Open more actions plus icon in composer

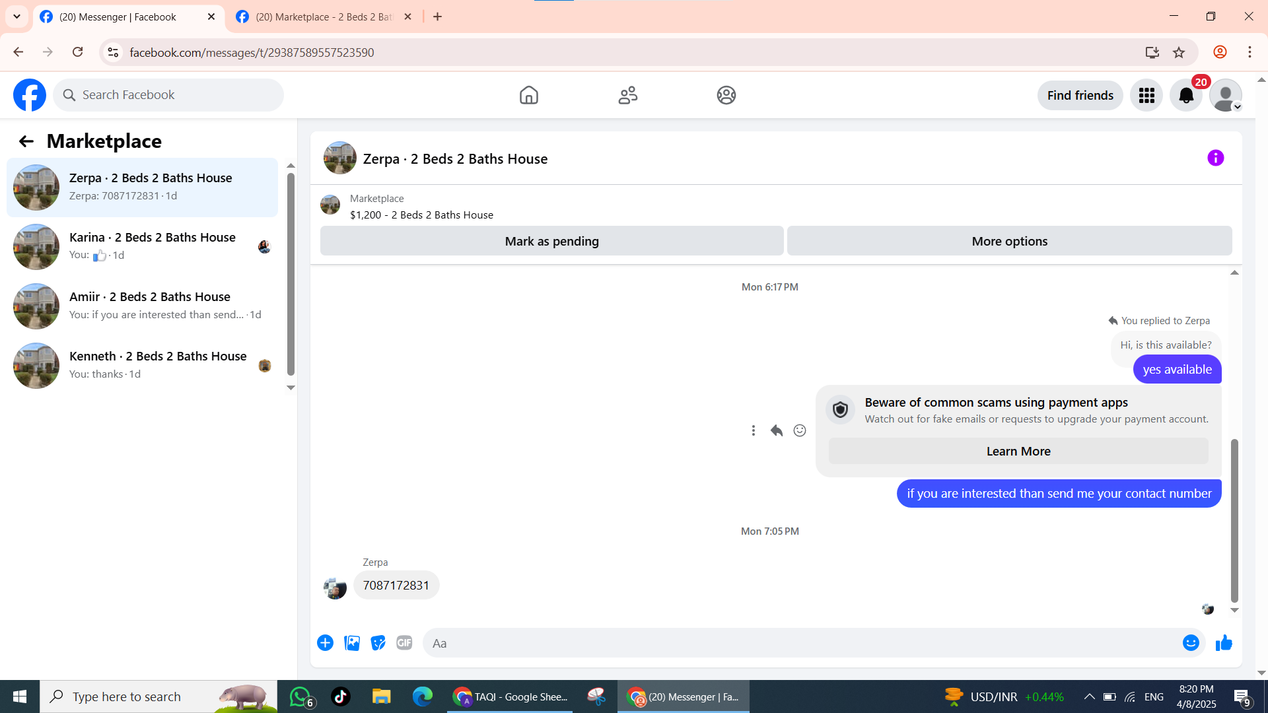click(325, 643)
